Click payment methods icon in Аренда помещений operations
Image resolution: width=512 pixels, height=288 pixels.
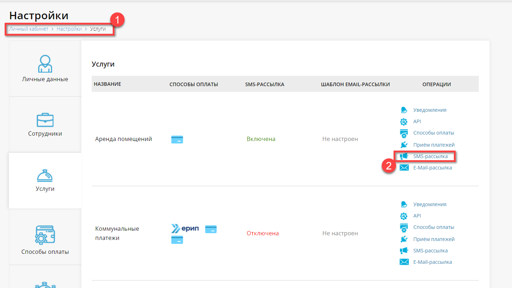coord(404,133)
